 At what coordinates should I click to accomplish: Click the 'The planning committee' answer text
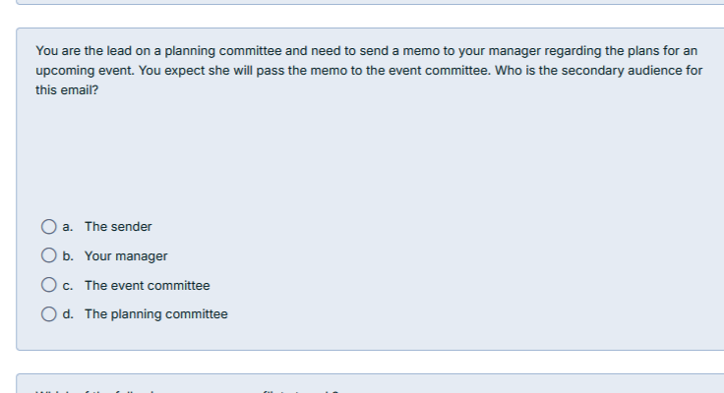point(155,314)
